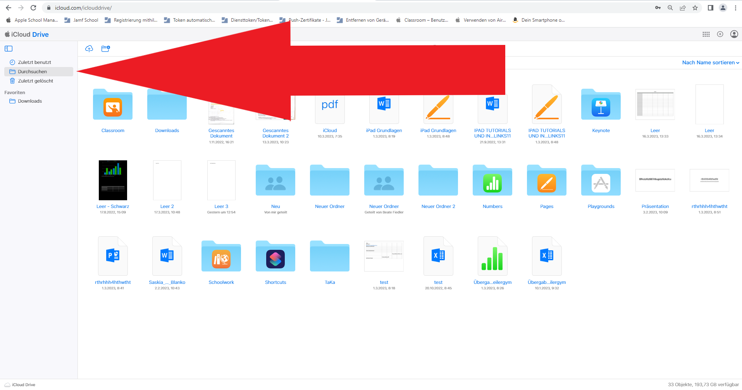The width and height of the screenshot is (742, 390).
Task: Open Jamf School bookmark
Action: (81, 20)
